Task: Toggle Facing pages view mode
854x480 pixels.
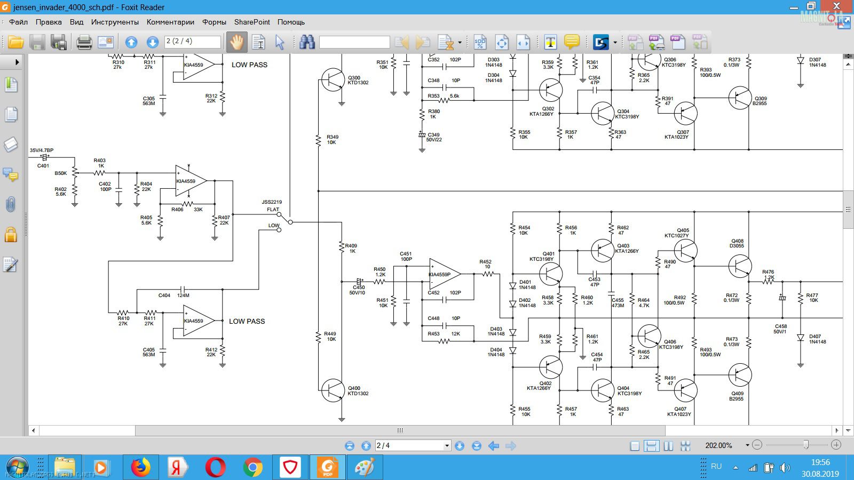Action: point(668,446)
